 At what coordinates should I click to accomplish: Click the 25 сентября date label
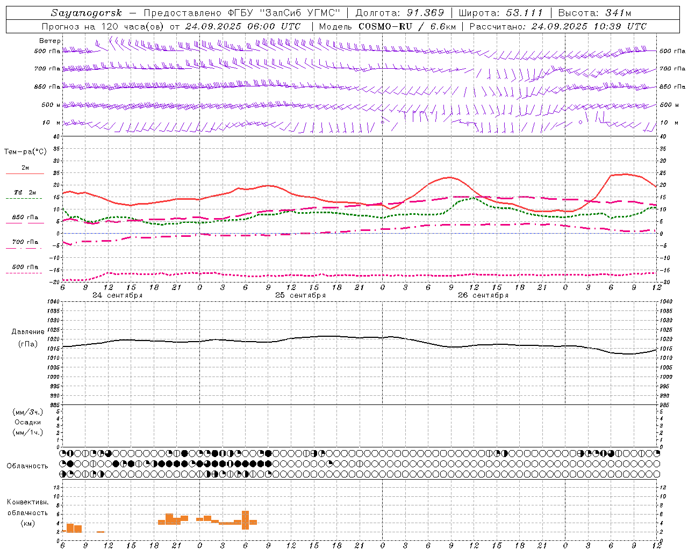click(x=300, y=295)
